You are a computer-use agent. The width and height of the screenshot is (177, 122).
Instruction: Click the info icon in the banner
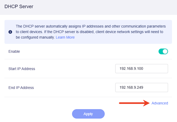click(x=10, y=32)
